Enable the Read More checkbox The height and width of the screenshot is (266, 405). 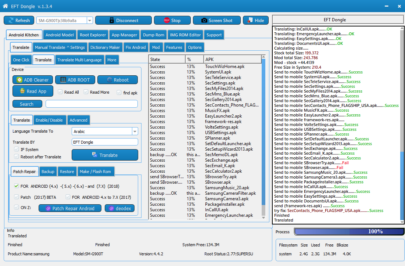[86, 92]
